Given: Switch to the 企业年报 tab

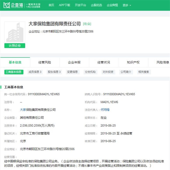Looking at the screenshot, I should (74, 62).
